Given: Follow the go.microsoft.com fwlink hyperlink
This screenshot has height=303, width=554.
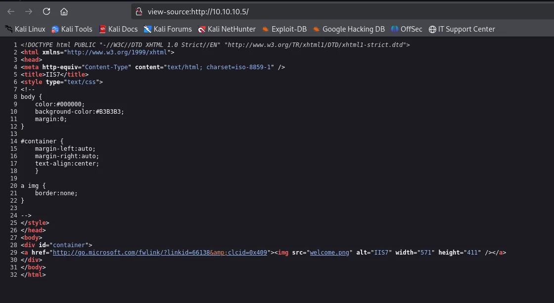Looking at the screenshot, I should tap(160, 253).
